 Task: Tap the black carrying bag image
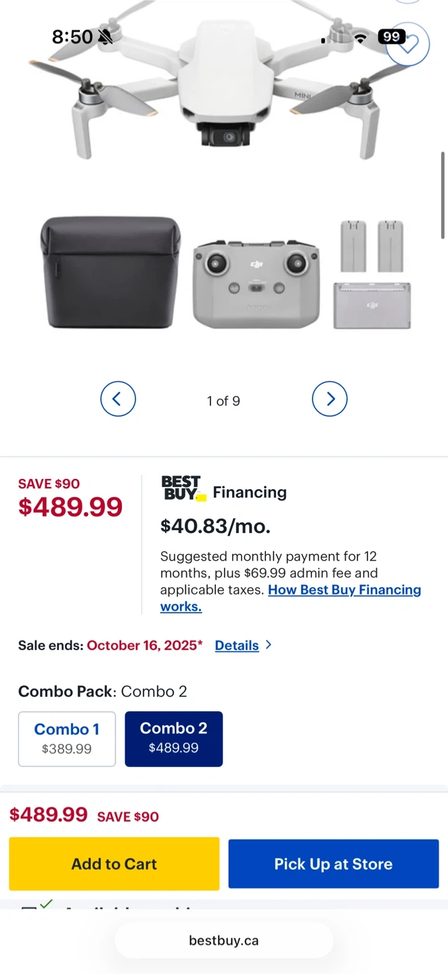point(110,272)
